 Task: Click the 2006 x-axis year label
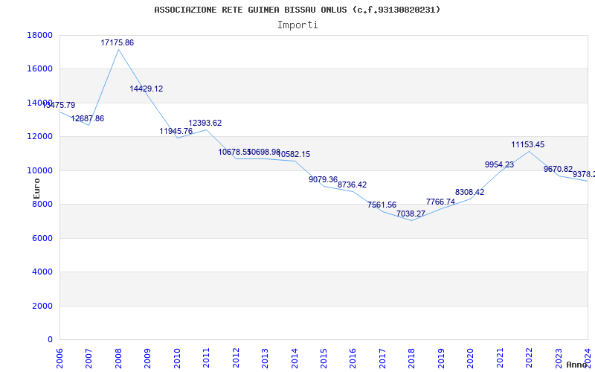59,358
